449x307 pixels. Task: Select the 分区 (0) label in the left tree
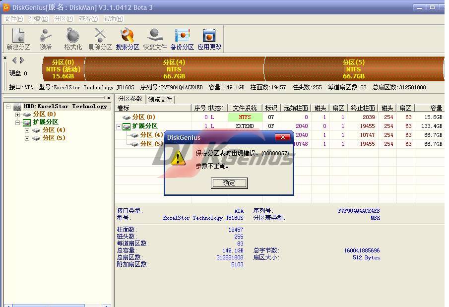[x=44, y=114]
